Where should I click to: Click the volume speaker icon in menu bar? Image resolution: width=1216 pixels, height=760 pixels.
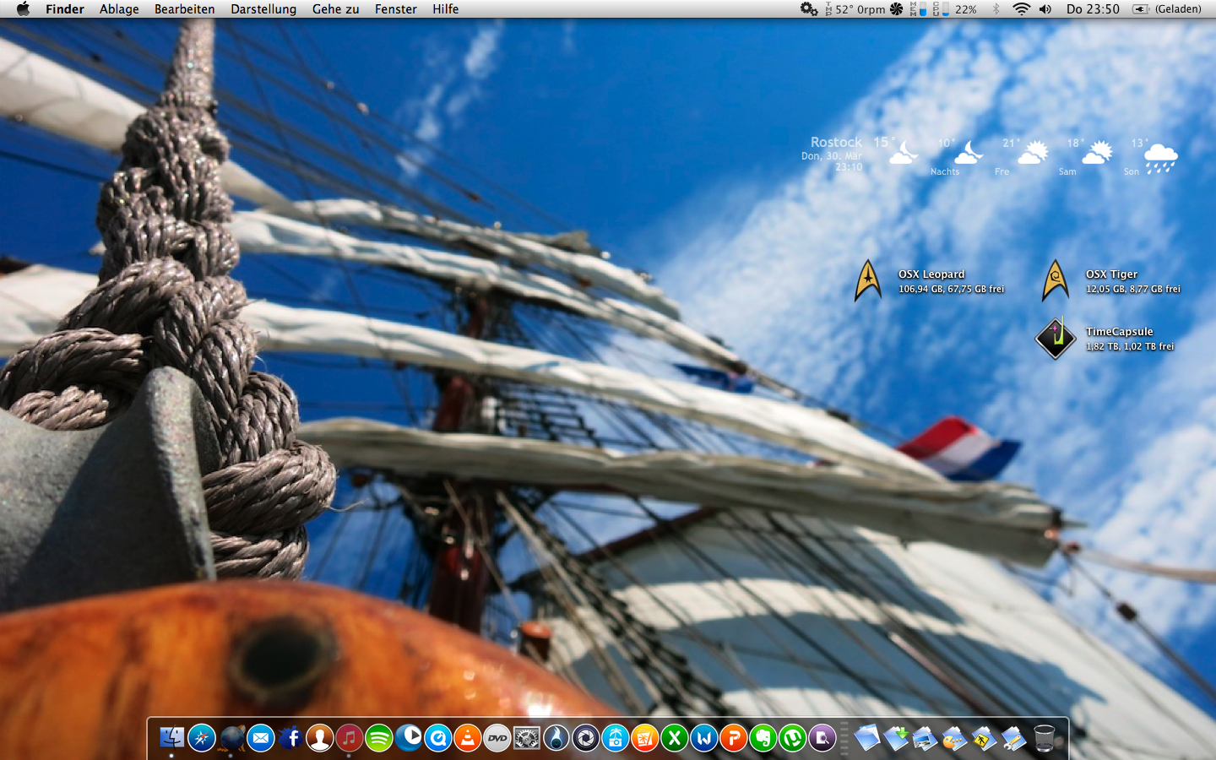click(x=1045, y=9)
